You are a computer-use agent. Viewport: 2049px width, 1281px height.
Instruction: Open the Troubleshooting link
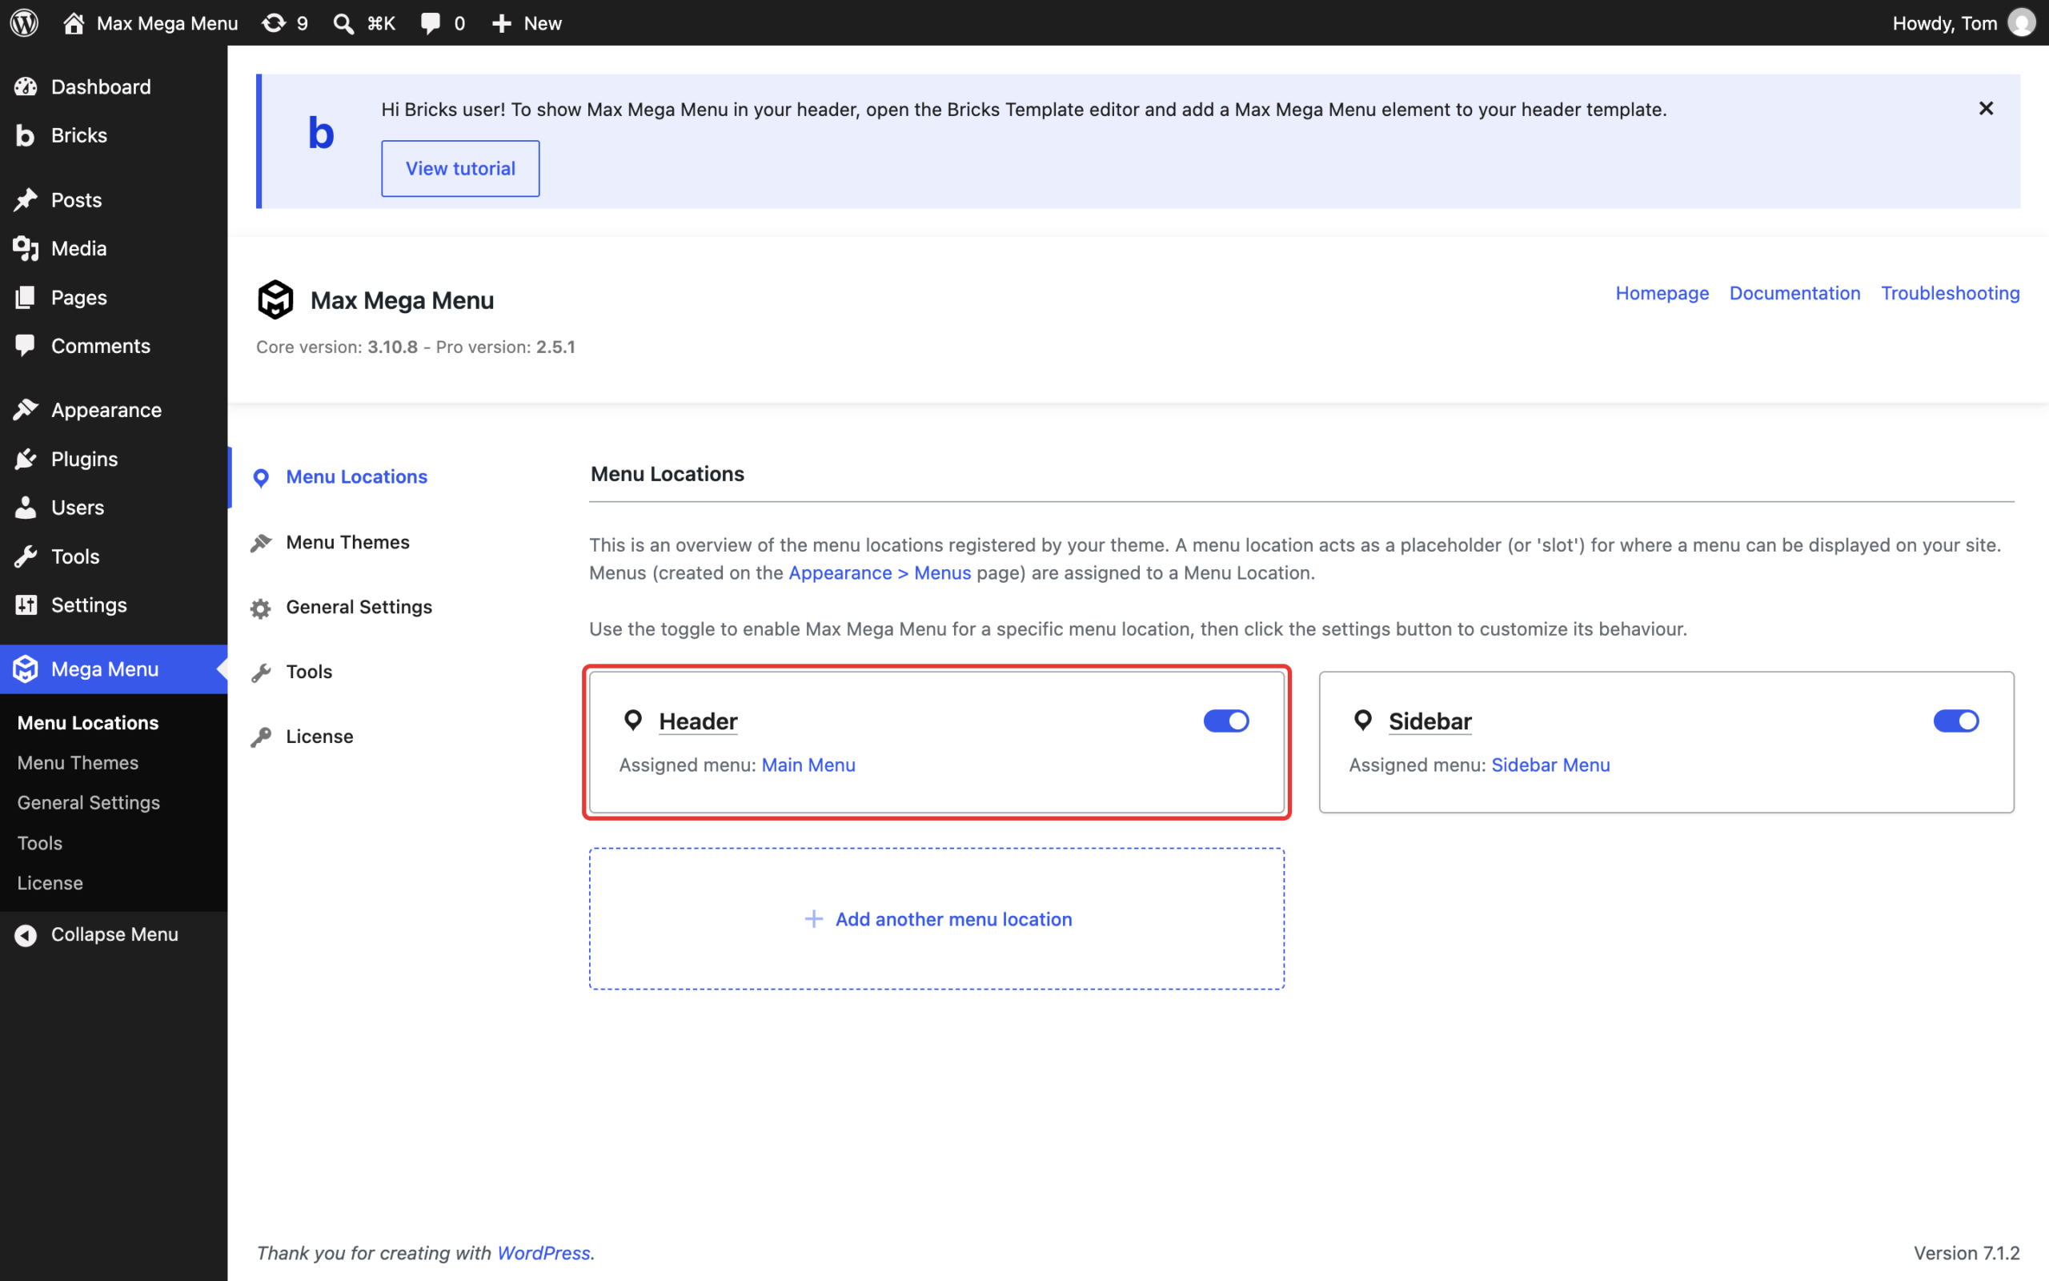tap(1950, 293)
